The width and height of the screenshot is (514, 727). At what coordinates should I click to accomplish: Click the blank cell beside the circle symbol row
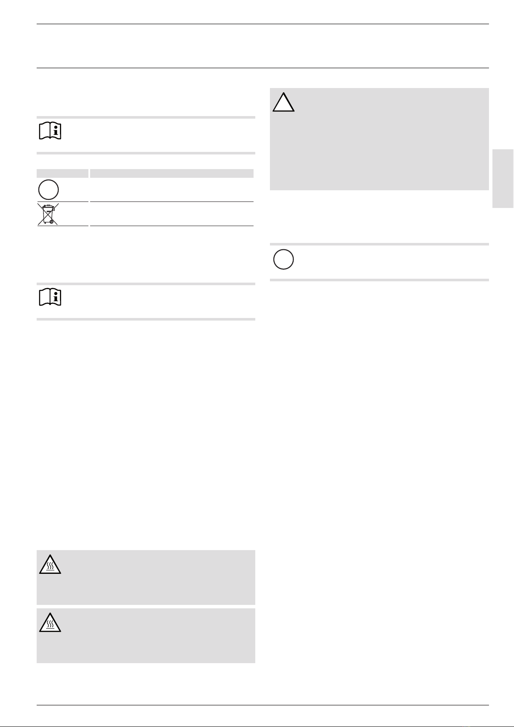click(172, 189)
